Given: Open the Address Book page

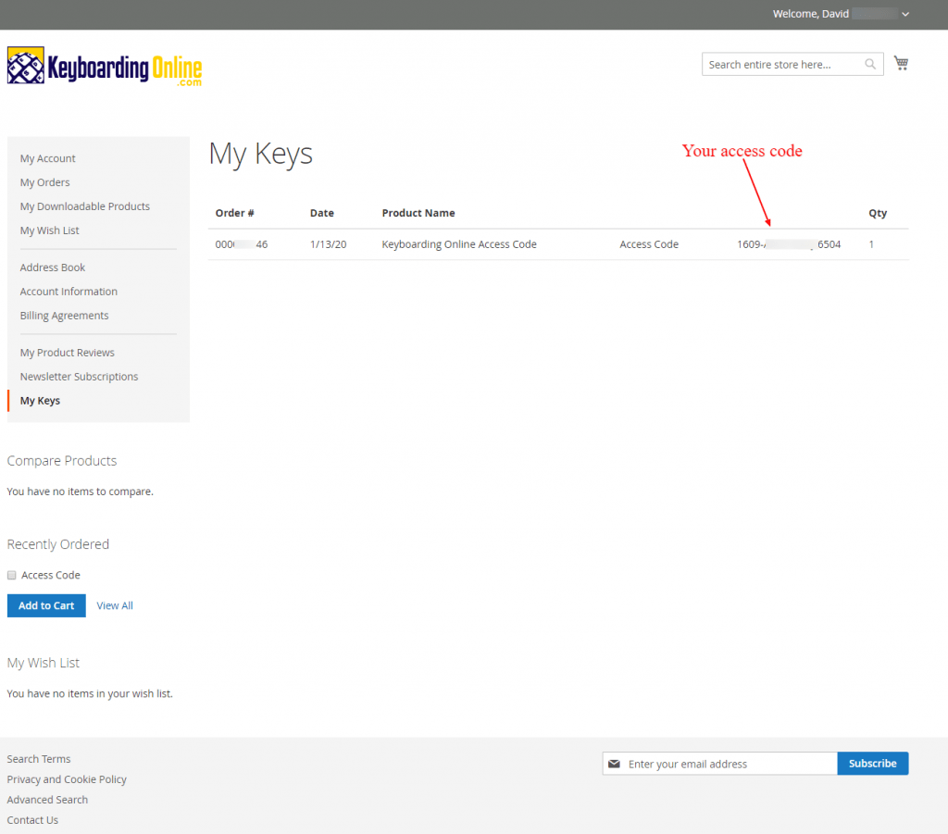Looking at the screenshot, I should point(53,268).
